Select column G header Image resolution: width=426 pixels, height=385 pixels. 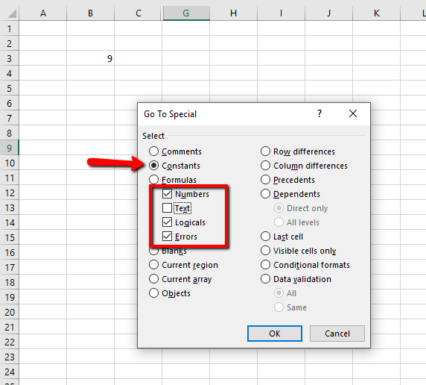click(186, 13)
